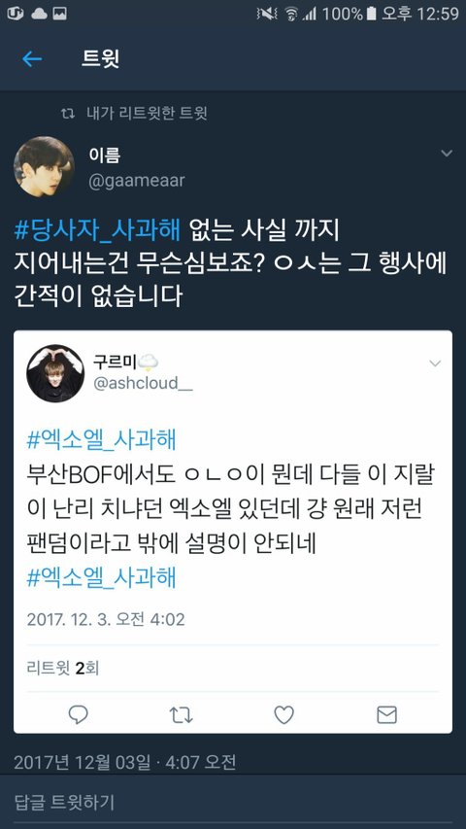Open the @gaameaar username handle
466x829 pixels.
(x=137, y=181)
